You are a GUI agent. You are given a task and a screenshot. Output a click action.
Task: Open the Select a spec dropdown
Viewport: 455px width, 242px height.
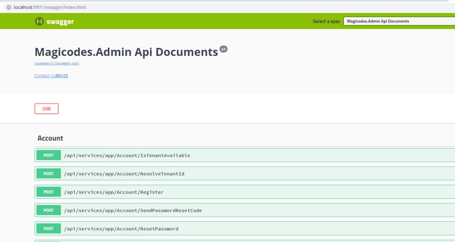[399, 21]
